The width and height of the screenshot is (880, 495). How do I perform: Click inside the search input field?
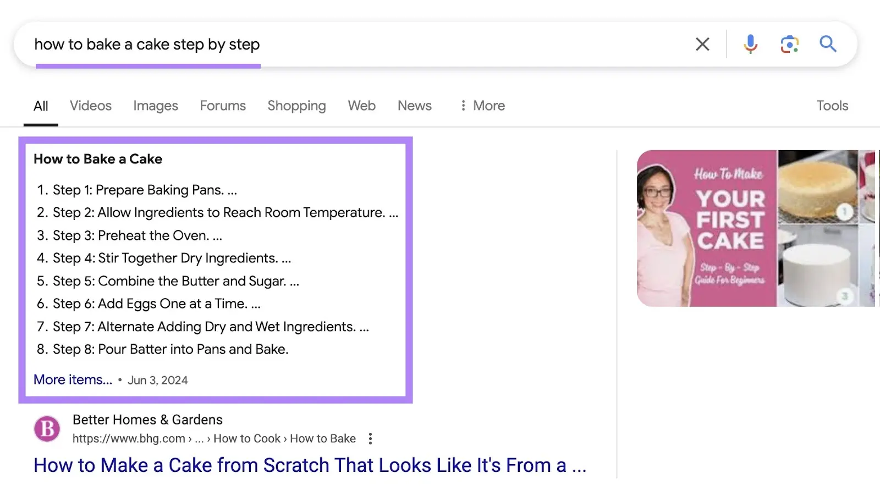tap(330, 44)
